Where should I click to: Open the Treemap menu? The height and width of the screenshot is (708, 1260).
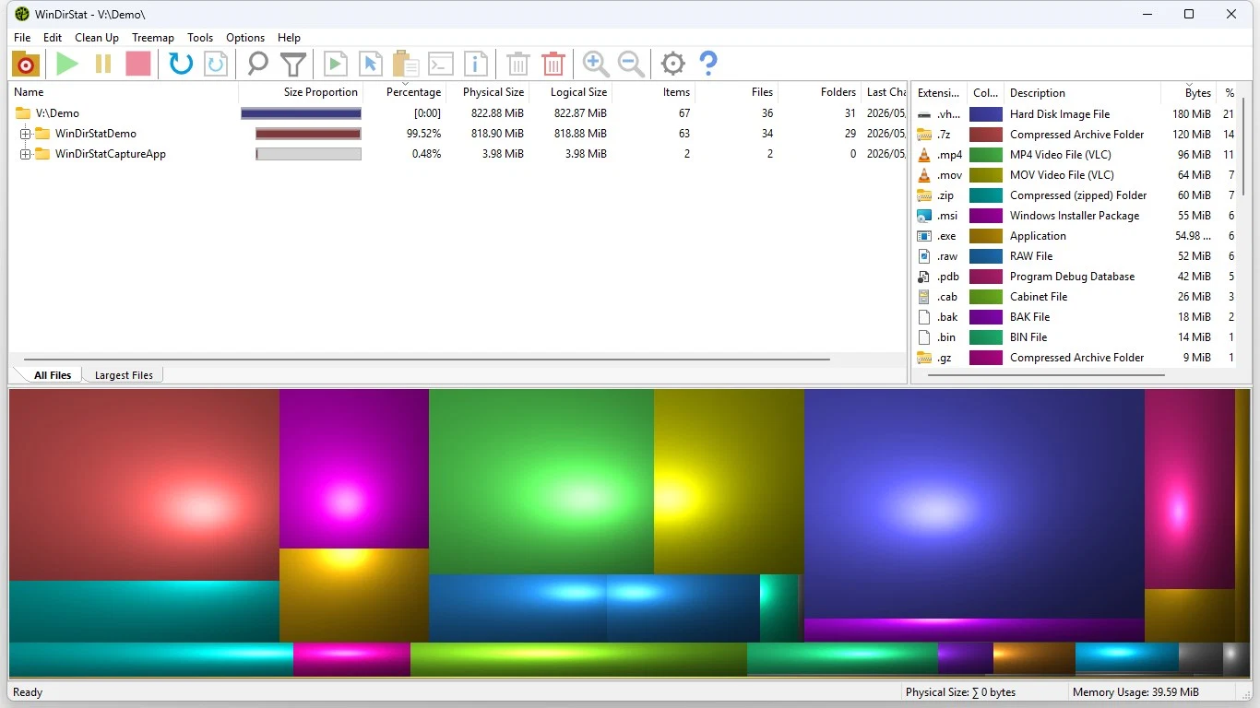(153, 38)
